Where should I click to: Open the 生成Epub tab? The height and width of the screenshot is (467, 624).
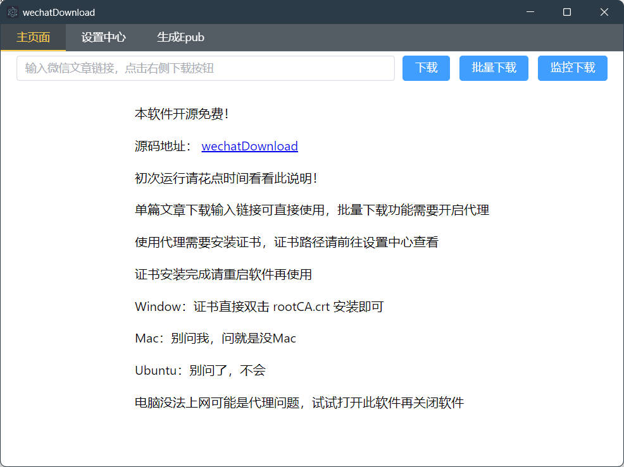click(x=180, y=37)
